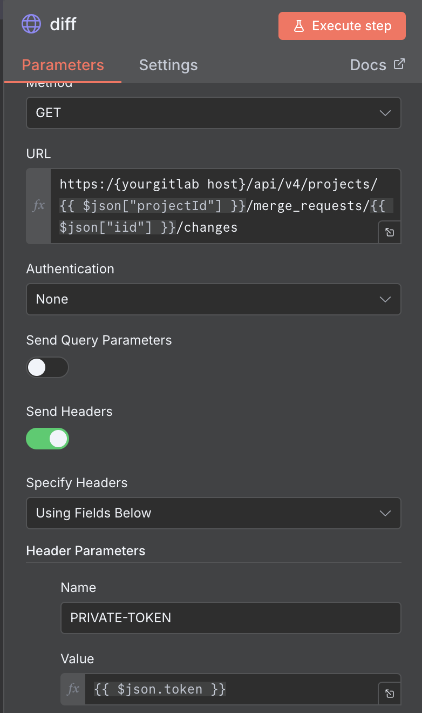
Task: Open the Method dropdown showing GET
Action: [x=213, y=113]
